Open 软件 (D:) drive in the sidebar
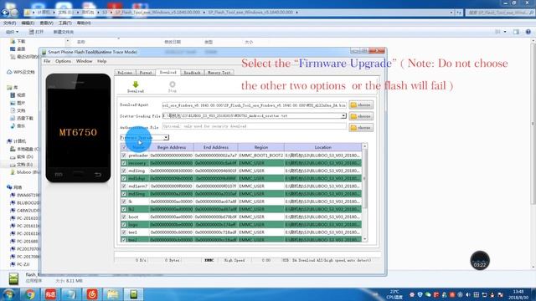Image resolution: width=536 pixels, height=301 pixels. click(22, 156)
